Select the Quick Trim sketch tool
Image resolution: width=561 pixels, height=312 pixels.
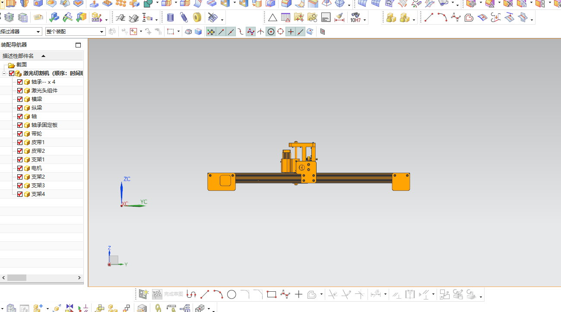(x=333, y=294)
